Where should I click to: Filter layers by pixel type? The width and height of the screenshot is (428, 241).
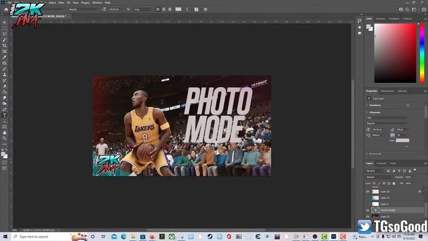click(388, 171)
